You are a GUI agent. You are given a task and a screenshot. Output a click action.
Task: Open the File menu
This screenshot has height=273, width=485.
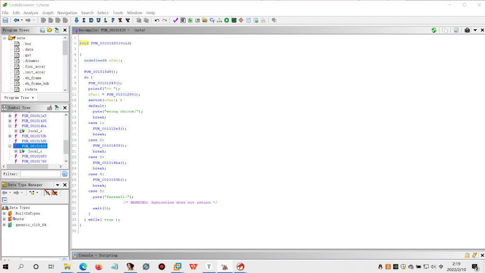[x=5, y=13]
